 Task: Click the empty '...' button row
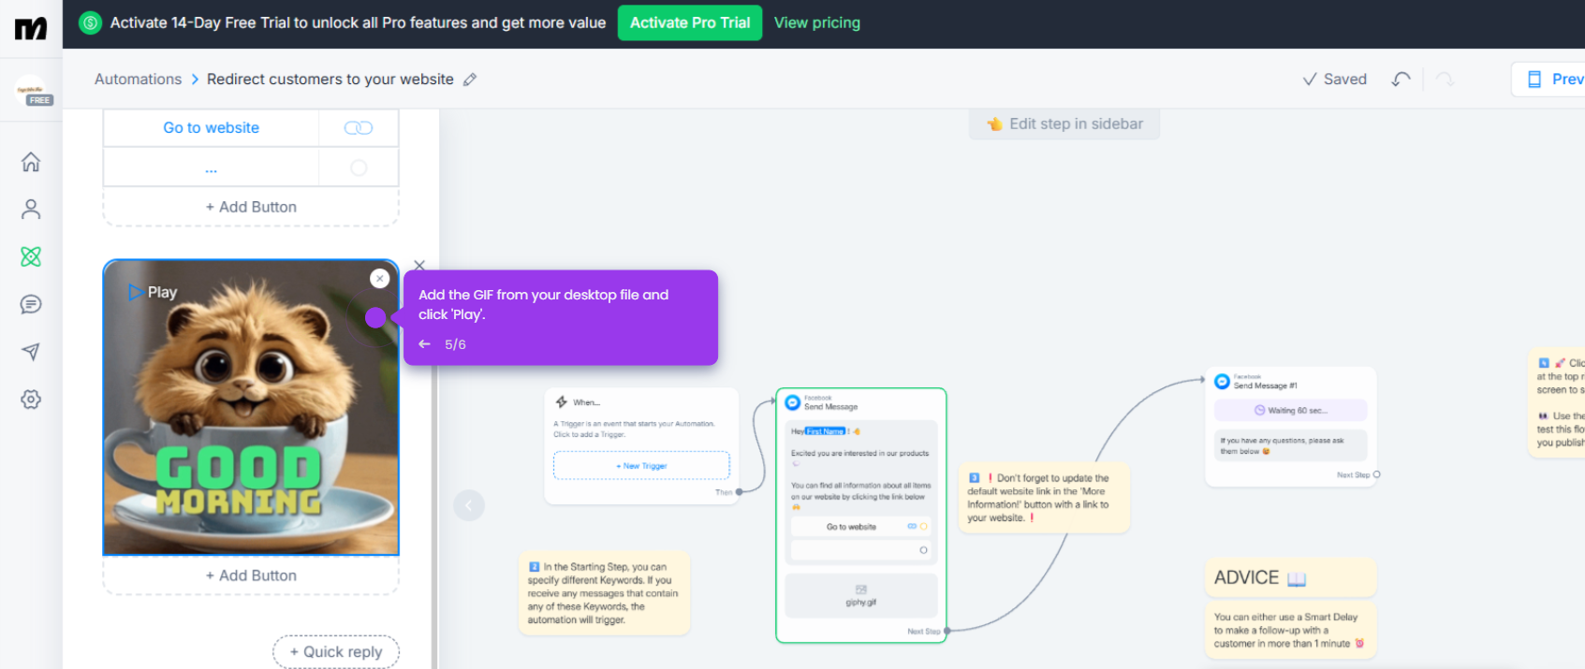click(211, 168)
